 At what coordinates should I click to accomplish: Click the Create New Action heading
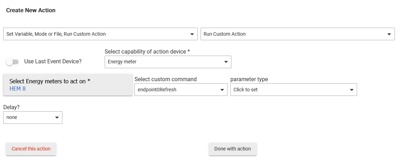[x=31, y=10]
